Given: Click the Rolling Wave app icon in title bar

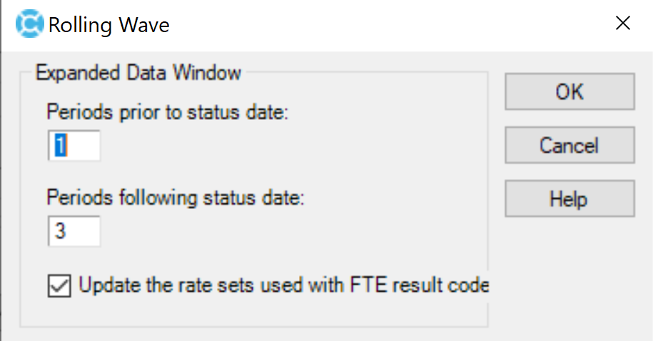Looking at the screenshot, I should click(29, 24).
